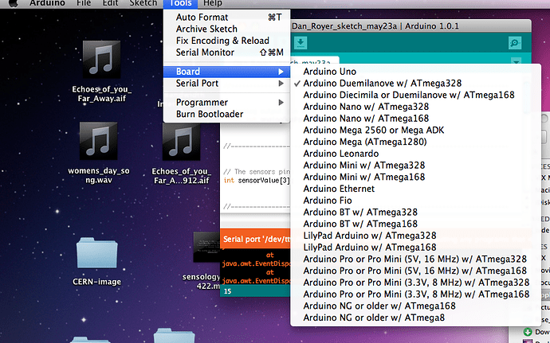Select Arduino Diecimila or Duemilanove w/ ATmega168
The width and height of the screenshot is (550, 343).
pos(416,95)
